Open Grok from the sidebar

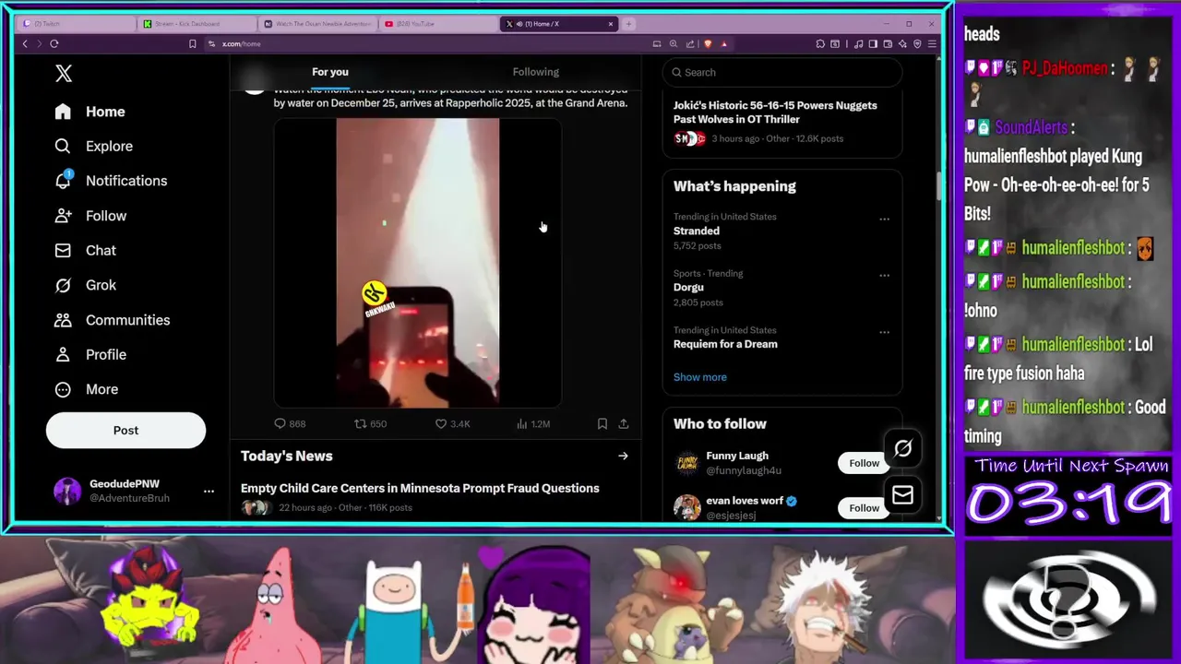coord(85,285)
